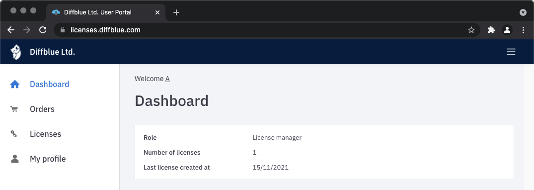Open the browser extensions puzzle icon
Screen dimensions: 534x190
pyautogui.click(x=491, y=30)
